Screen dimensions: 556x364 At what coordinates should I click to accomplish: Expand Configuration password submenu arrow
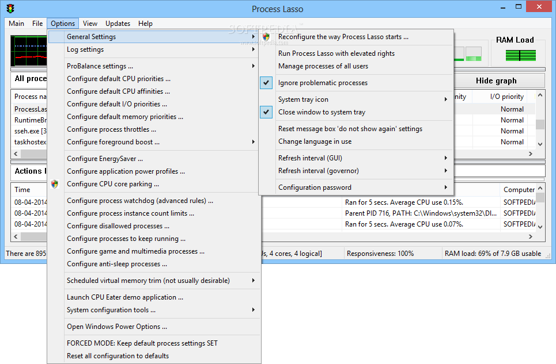click(446, 187)
